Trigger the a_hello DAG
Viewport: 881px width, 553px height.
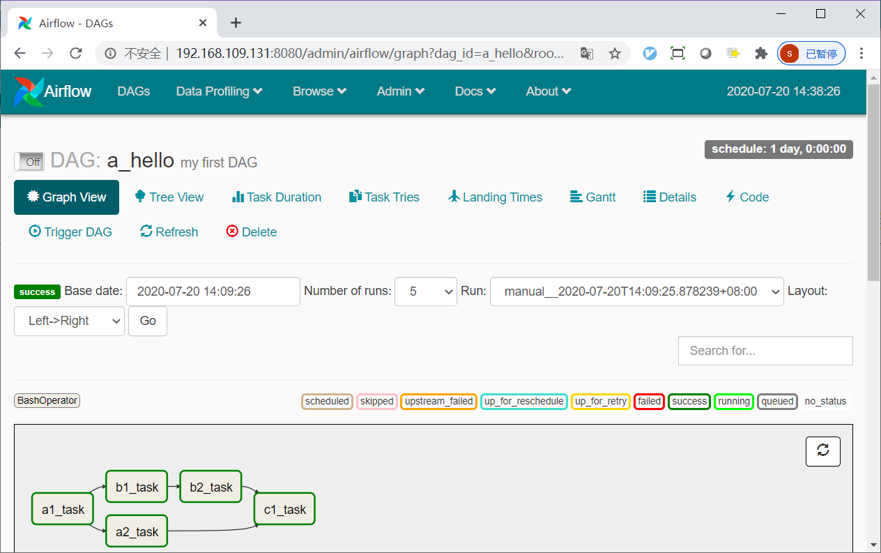tap(70, 232)
